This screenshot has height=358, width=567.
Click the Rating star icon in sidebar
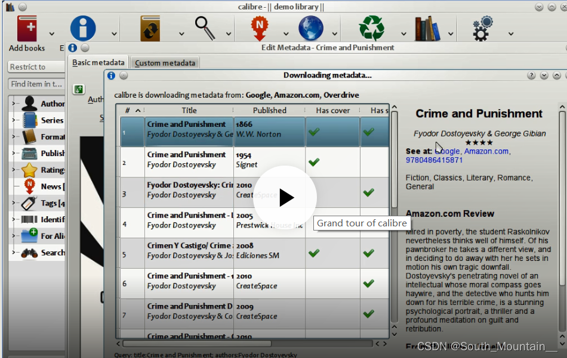point(29,170)
